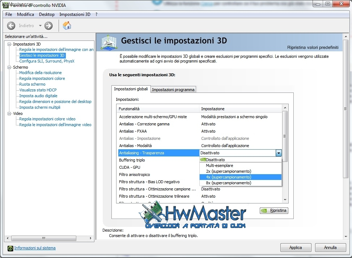Select Filtro anisotropico row
Image resolution: width=352 pixels, height=258 pixels.
[x=158, y=175]
